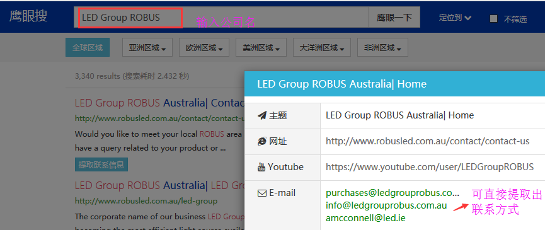Click the 提取联系信息 button
Screen dimensions: 545x230
(x=101, y=164)
